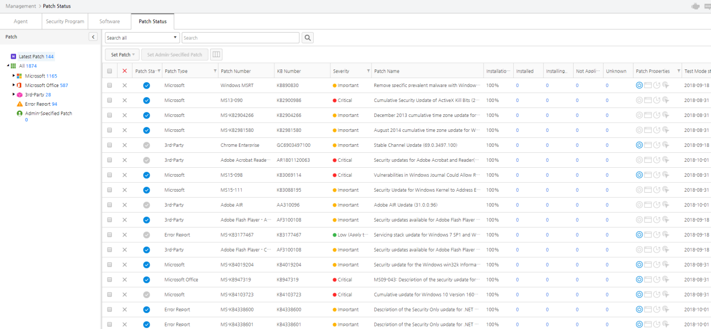Check the MS-KB947319 row checkbox

[110, 280]
